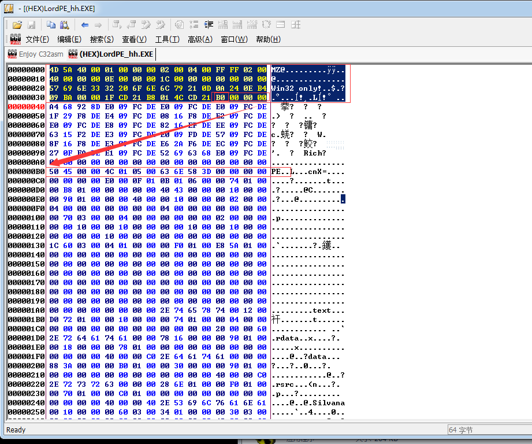
Task: Click the line-spacing arrows toolbar icon
Action: click(194, 24)
